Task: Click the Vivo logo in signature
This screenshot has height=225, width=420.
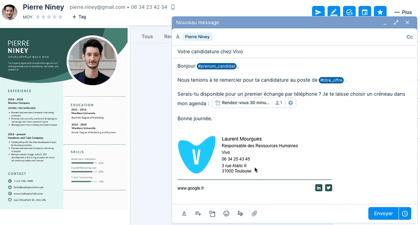Action: click(x=197, y=155)
